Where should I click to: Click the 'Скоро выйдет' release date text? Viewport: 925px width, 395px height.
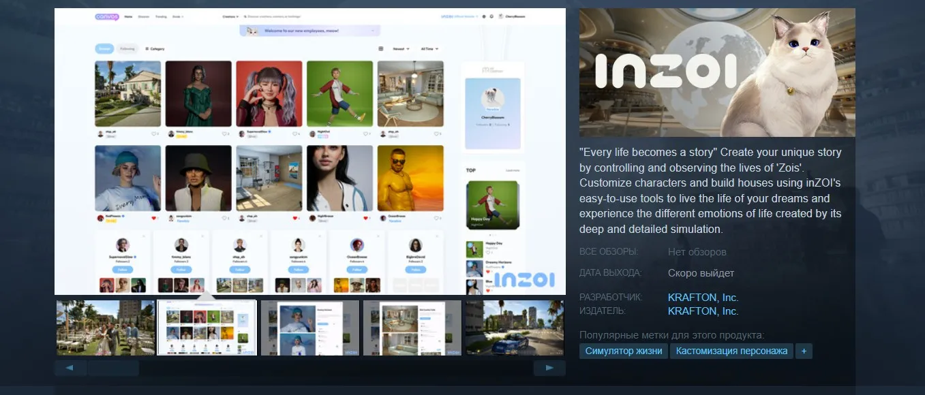point(701,273)
